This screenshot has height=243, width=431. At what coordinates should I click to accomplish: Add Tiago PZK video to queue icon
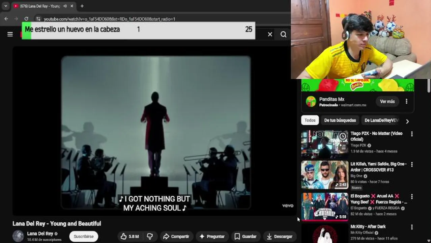point(343,146)
